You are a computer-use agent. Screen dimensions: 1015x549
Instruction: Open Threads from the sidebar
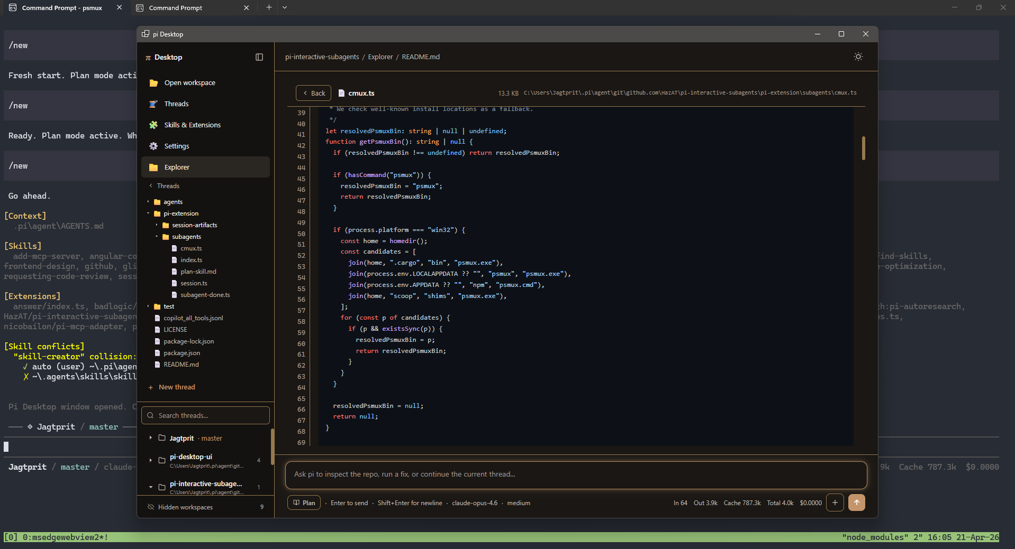205,104
